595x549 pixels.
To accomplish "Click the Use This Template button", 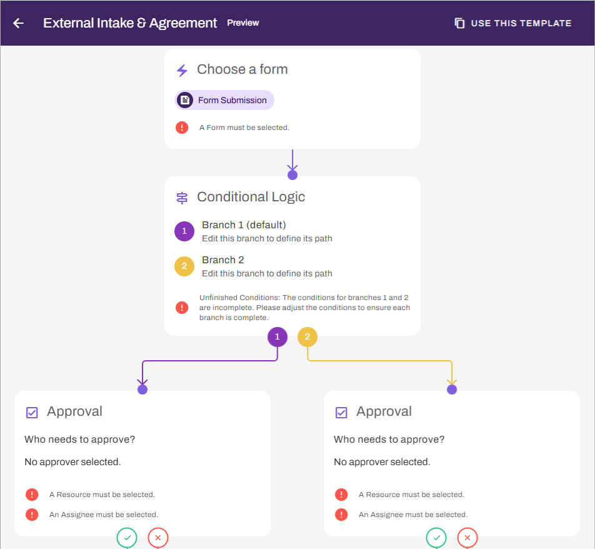I will [512, 23].
